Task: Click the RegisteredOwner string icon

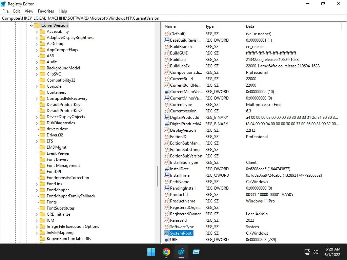Action: point(167,214)
